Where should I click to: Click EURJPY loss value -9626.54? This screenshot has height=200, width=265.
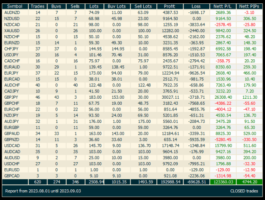(x=197, y=73)
